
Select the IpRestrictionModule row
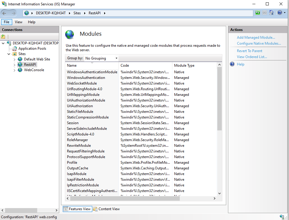tap(141, 185)
